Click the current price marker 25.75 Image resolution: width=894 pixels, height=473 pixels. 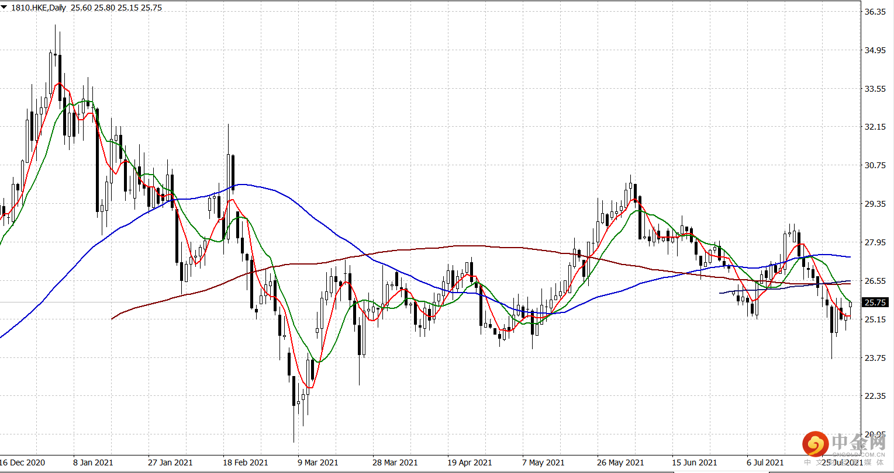tap(875, 302)
